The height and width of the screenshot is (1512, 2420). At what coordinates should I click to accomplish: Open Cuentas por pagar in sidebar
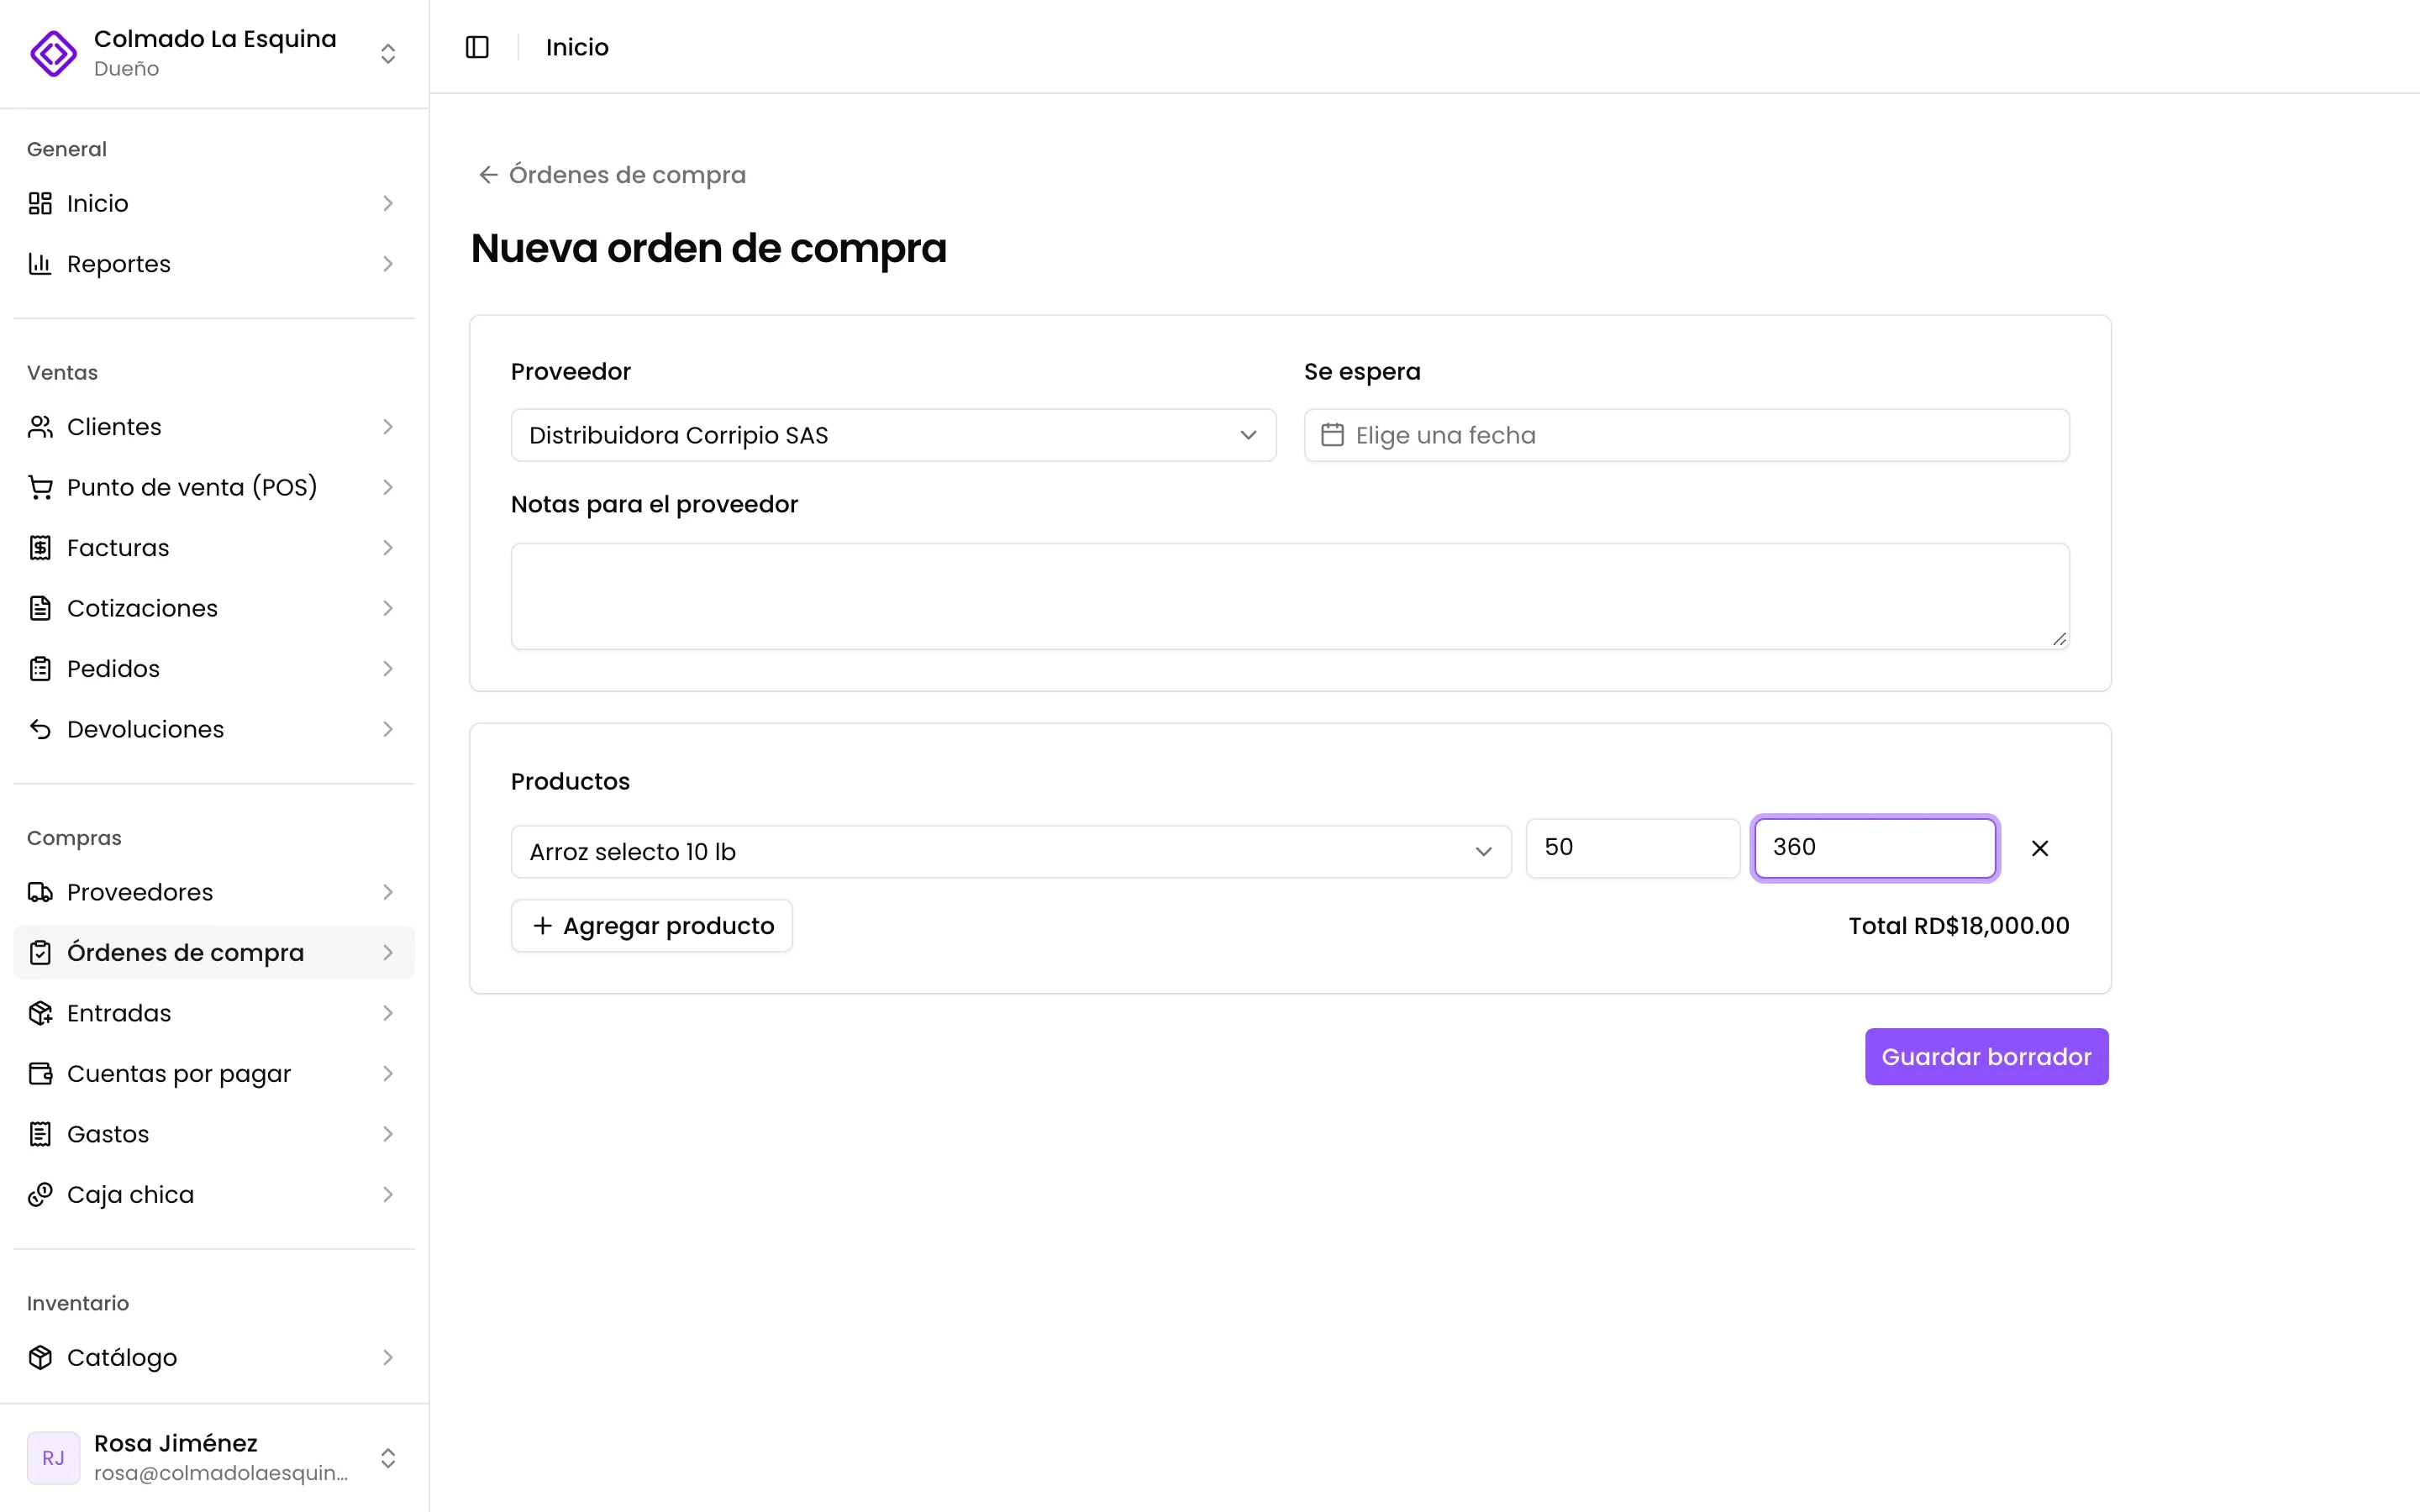[x=214, y=1074]
